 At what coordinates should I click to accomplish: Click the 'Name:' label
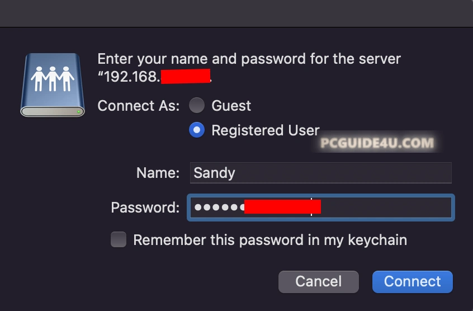(x=158, y=173)
